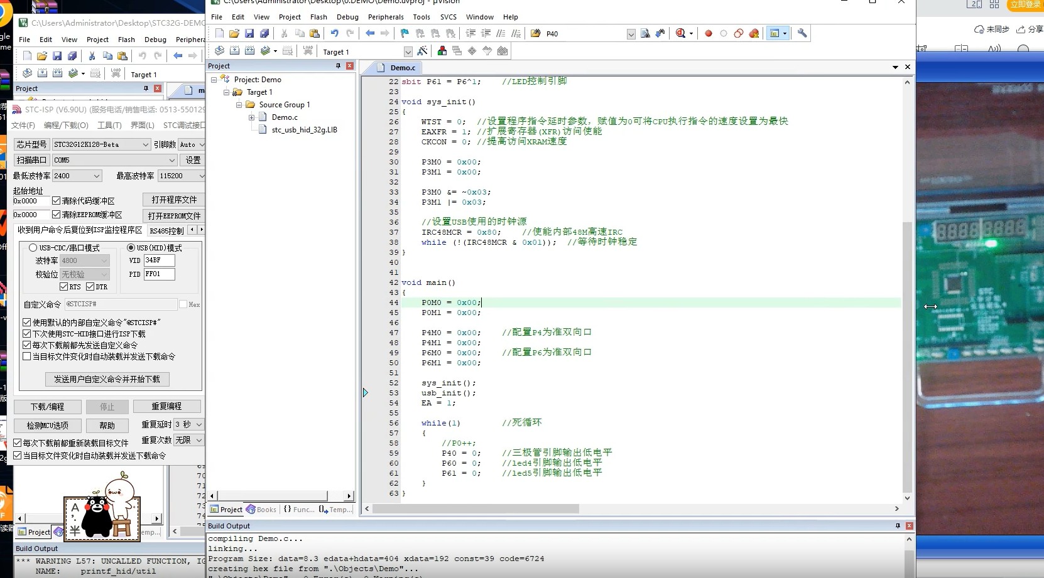This screenshot has width=1044, height=578.
Task: Kill all breakpoints in the toolbar
Action: point(754,33)
